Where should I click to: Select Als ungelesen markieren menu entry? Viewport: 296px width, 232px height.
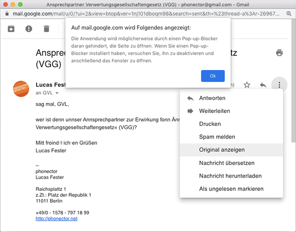pyautogui.click(x=231, y=189)
